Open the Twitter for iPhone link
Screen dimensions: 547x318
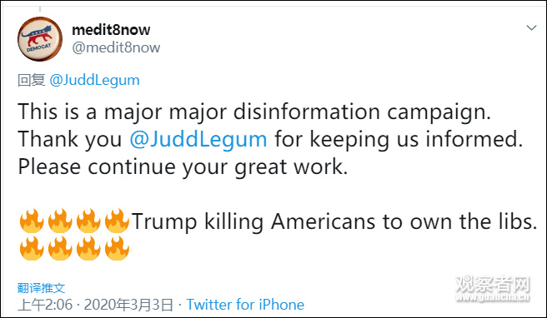click(245, 305)
